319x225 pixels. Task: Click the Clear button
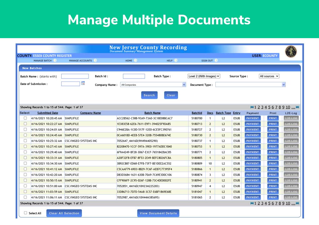click(171, 95)
